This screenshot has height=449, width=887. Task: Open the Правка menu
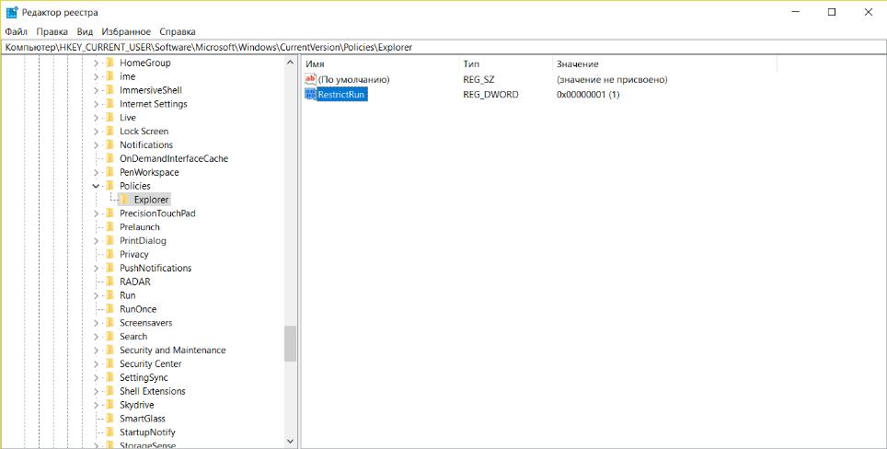point(52,31)
